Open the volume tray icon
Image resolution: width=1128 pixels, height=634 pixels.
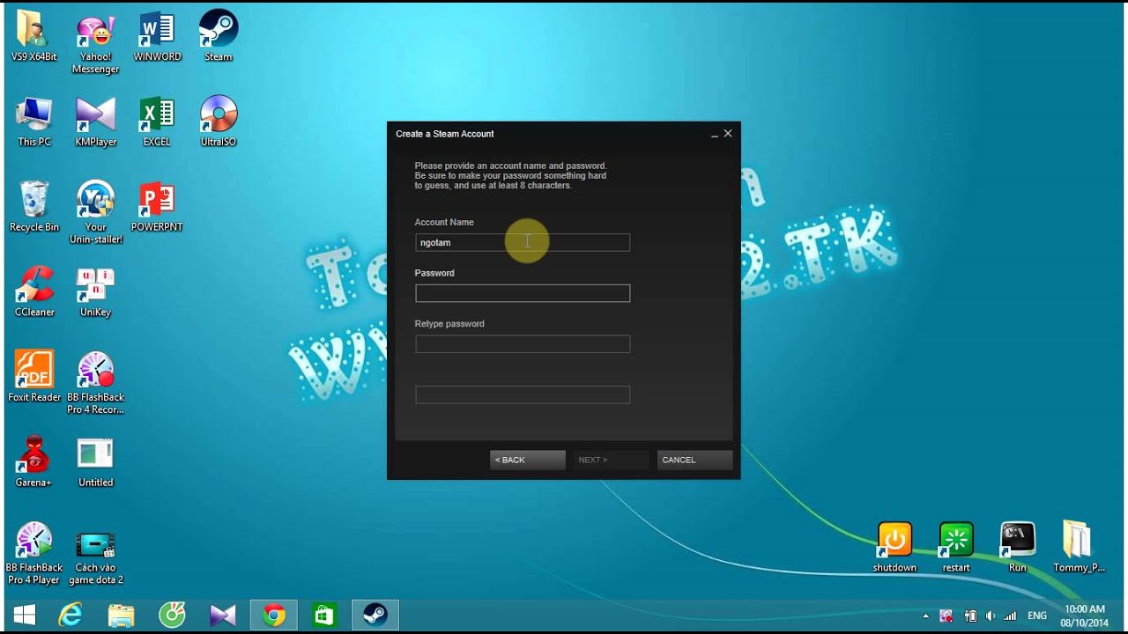[991, 616]
